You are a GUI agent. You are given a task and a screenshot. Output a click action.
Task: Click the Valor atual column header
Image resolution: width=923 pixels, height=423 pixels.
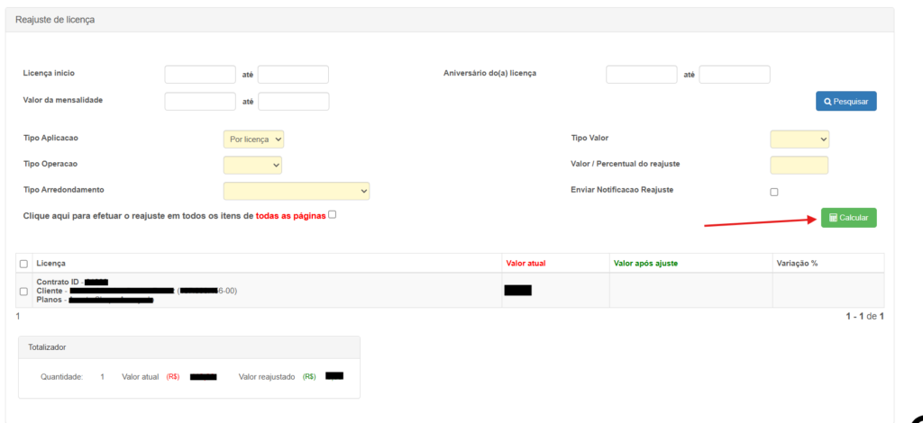click(525, 263)
